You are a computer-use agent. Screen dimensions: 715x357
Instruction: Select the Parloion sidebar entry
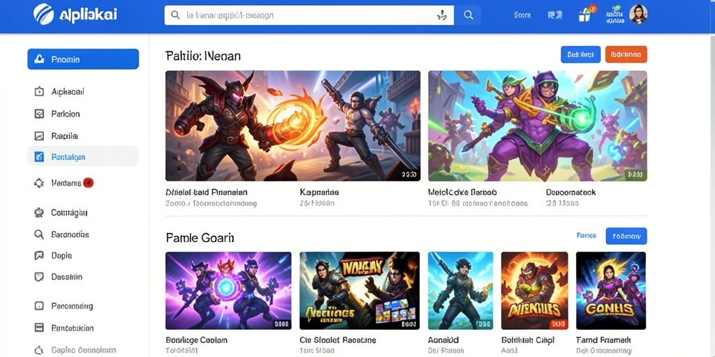[83, 114]
